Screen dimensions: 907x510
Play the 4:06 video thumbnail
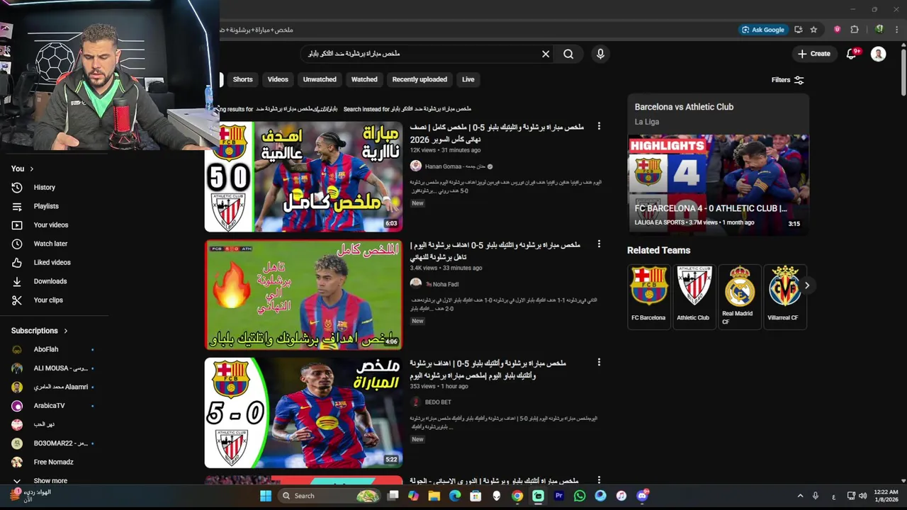pos(303,295)
